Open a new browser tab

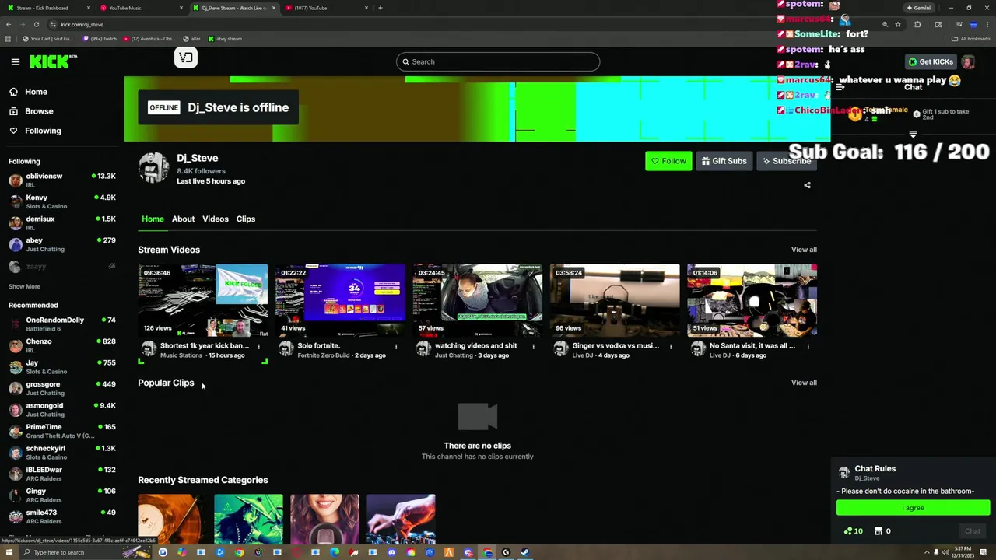[x=380, y=8]
